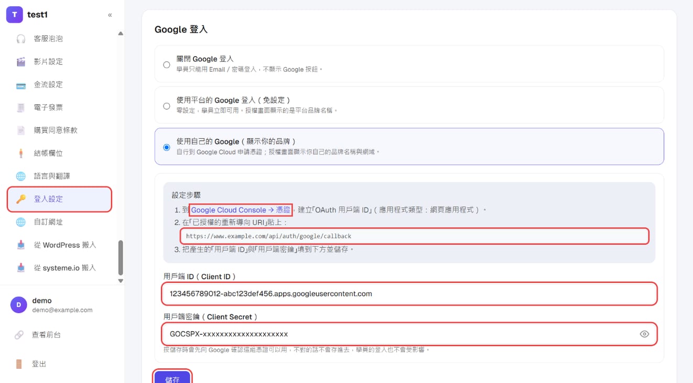The width and height of the screenshot is (693, 383).
Task: Show the Client Secret with the eye icon
Action: pyautogui.click(x=644, y=334)
